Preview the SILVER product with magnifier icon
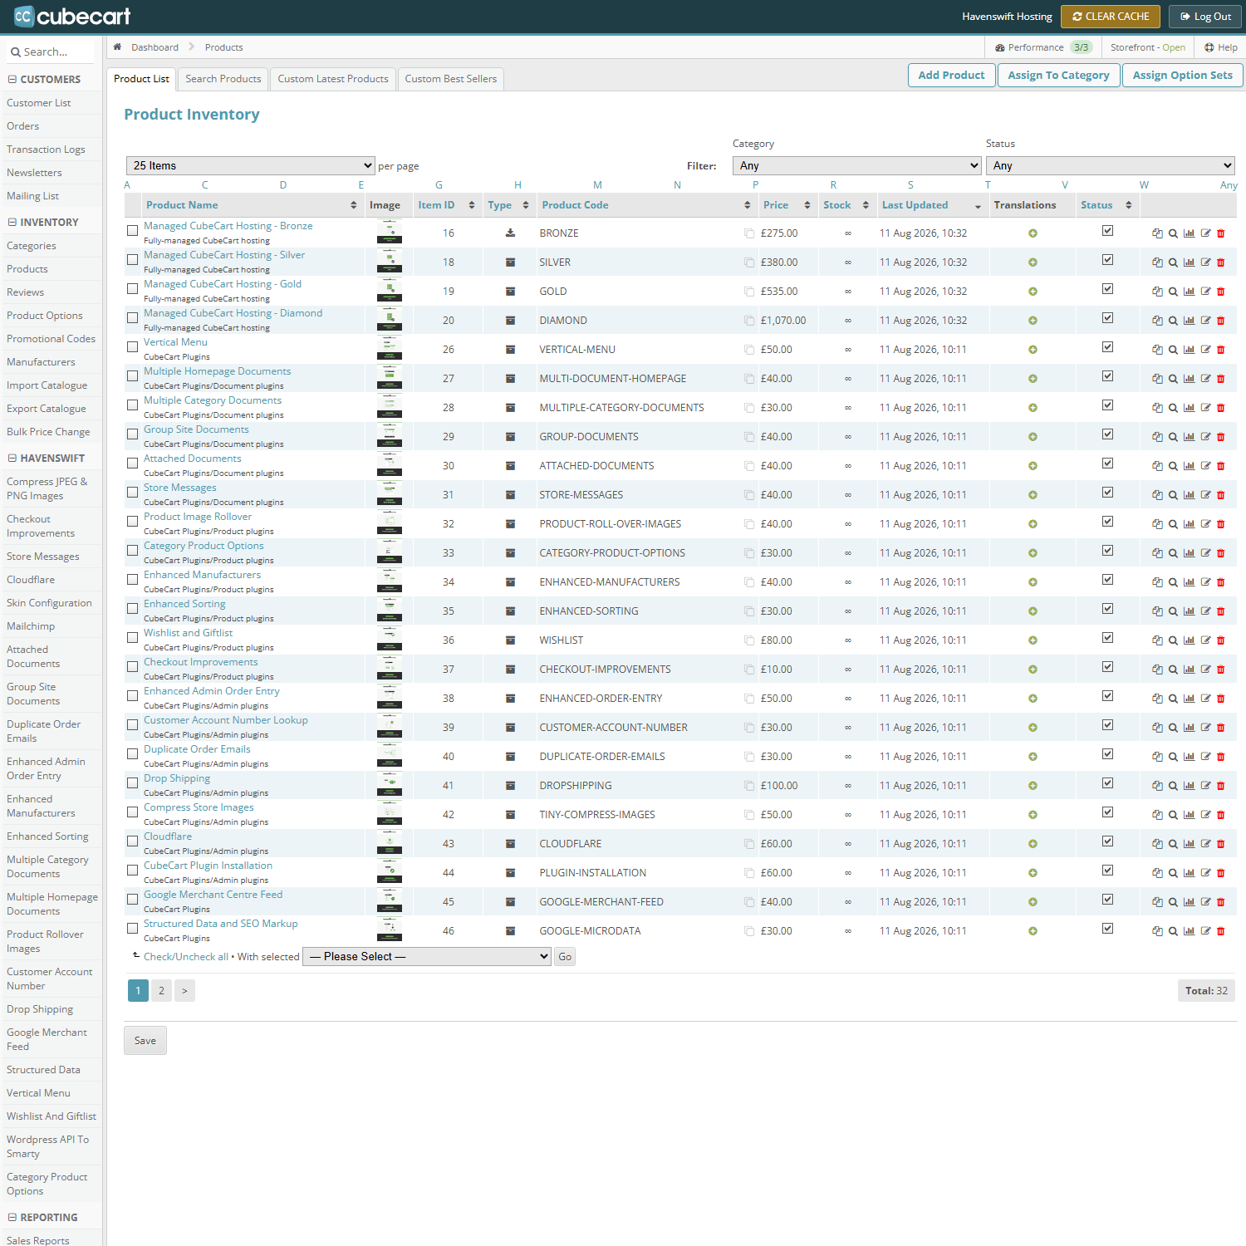This screenshot has height=1246, width=1246. pos(1173,262)
